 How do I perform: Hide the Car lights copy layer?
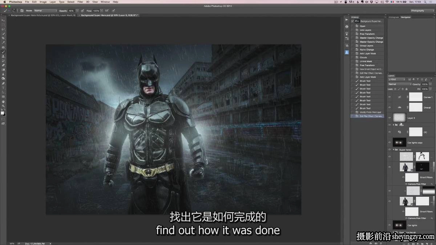(390, 143)
